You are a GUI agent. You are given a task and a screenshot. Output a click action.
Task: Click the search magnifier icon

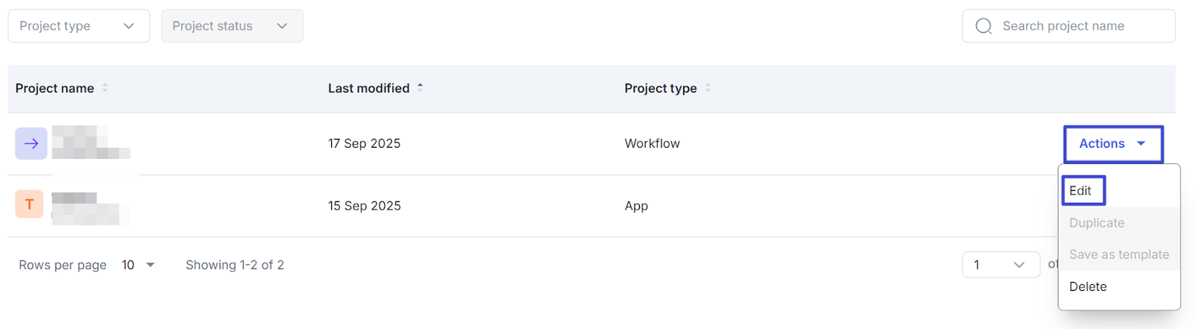tap(984, 26)
